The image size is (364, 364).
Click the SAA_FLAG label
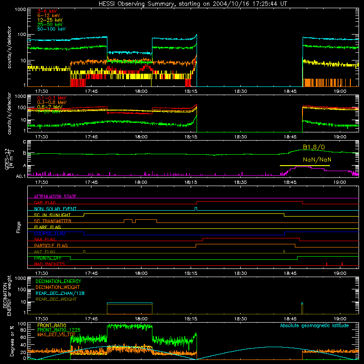(x=45, y=239)
